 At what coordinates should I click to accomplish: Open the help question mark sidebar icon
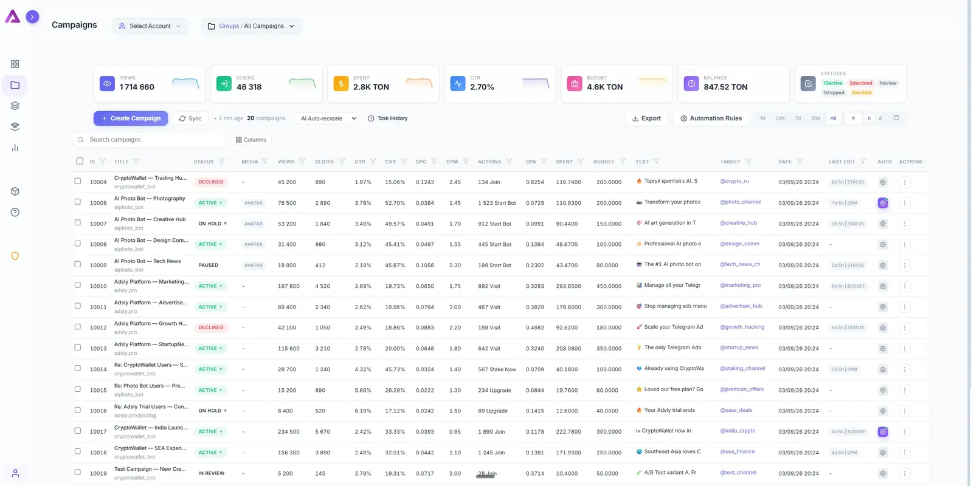(x=15, y=212)
